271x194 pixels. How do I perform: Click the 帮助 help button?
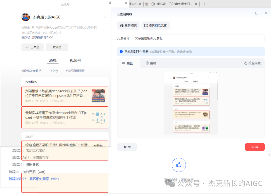pyautogui.click(x=127, y=147)
